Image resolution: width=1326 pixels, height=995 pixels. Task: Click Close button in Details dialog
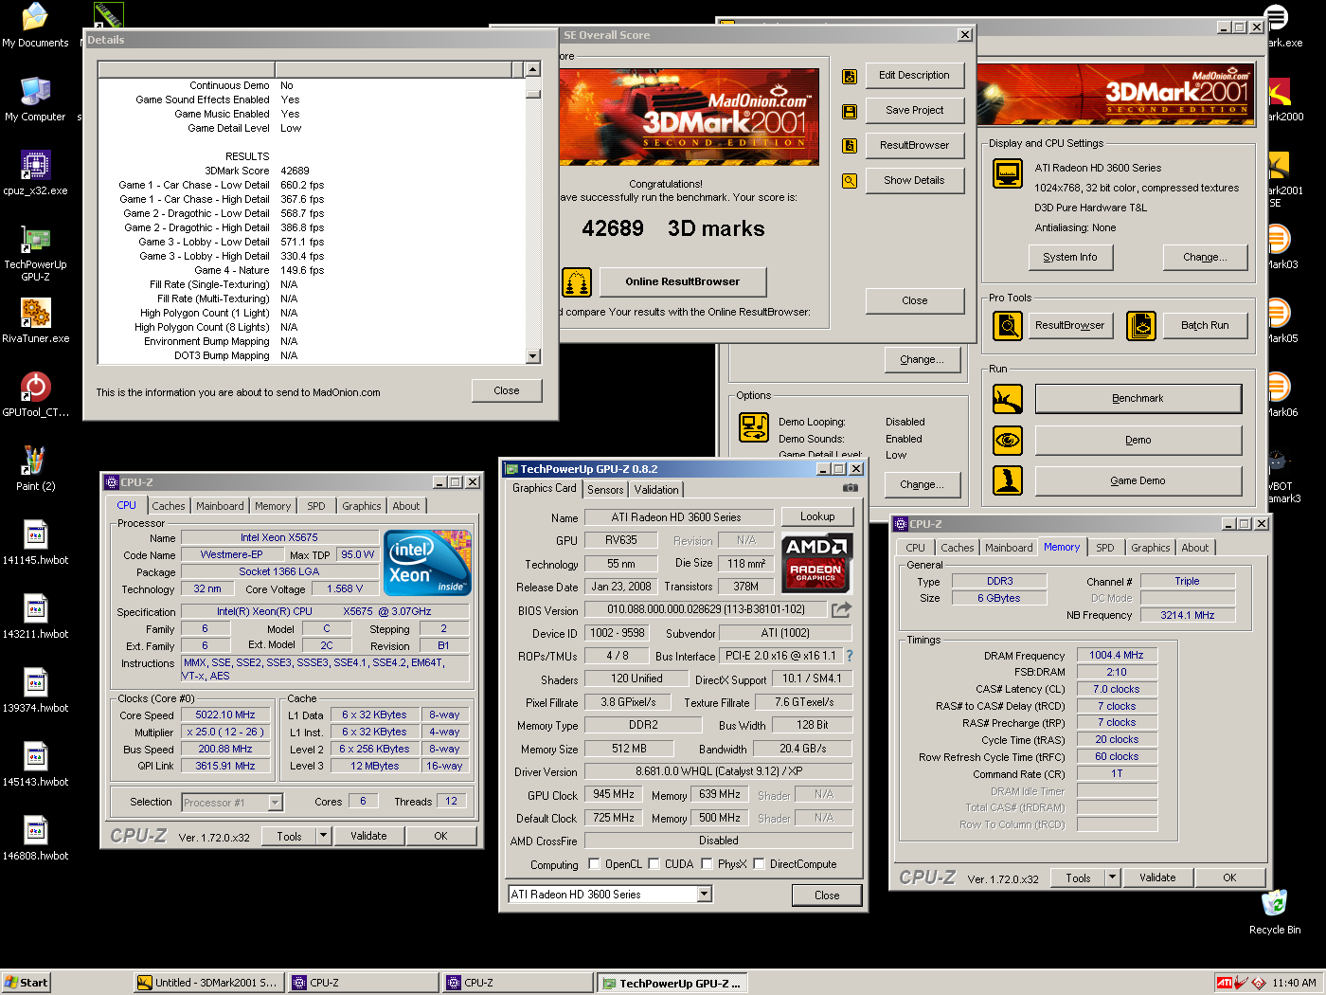pos(507,390)
